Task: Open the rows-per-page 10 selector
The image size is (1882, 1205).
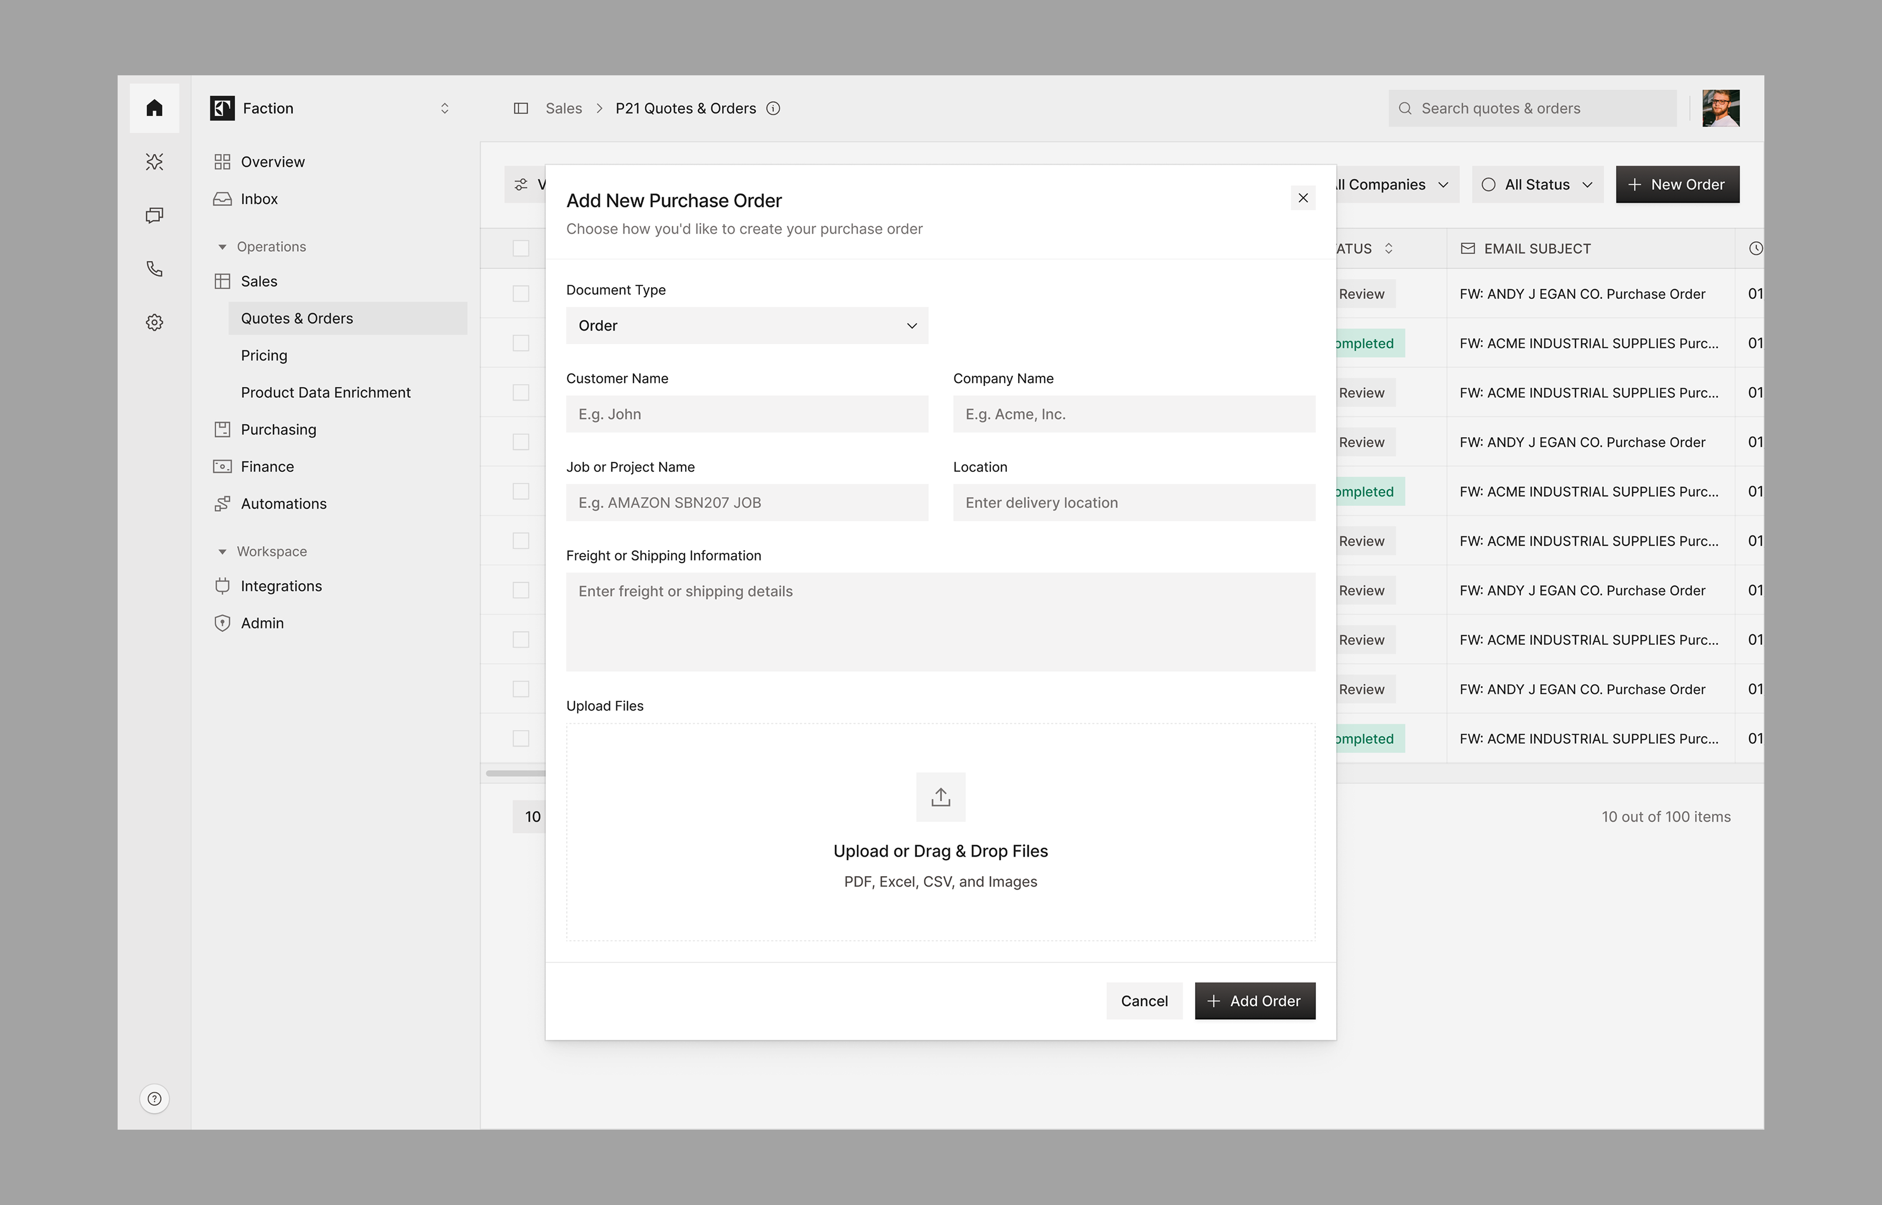Action: [530, 816]
